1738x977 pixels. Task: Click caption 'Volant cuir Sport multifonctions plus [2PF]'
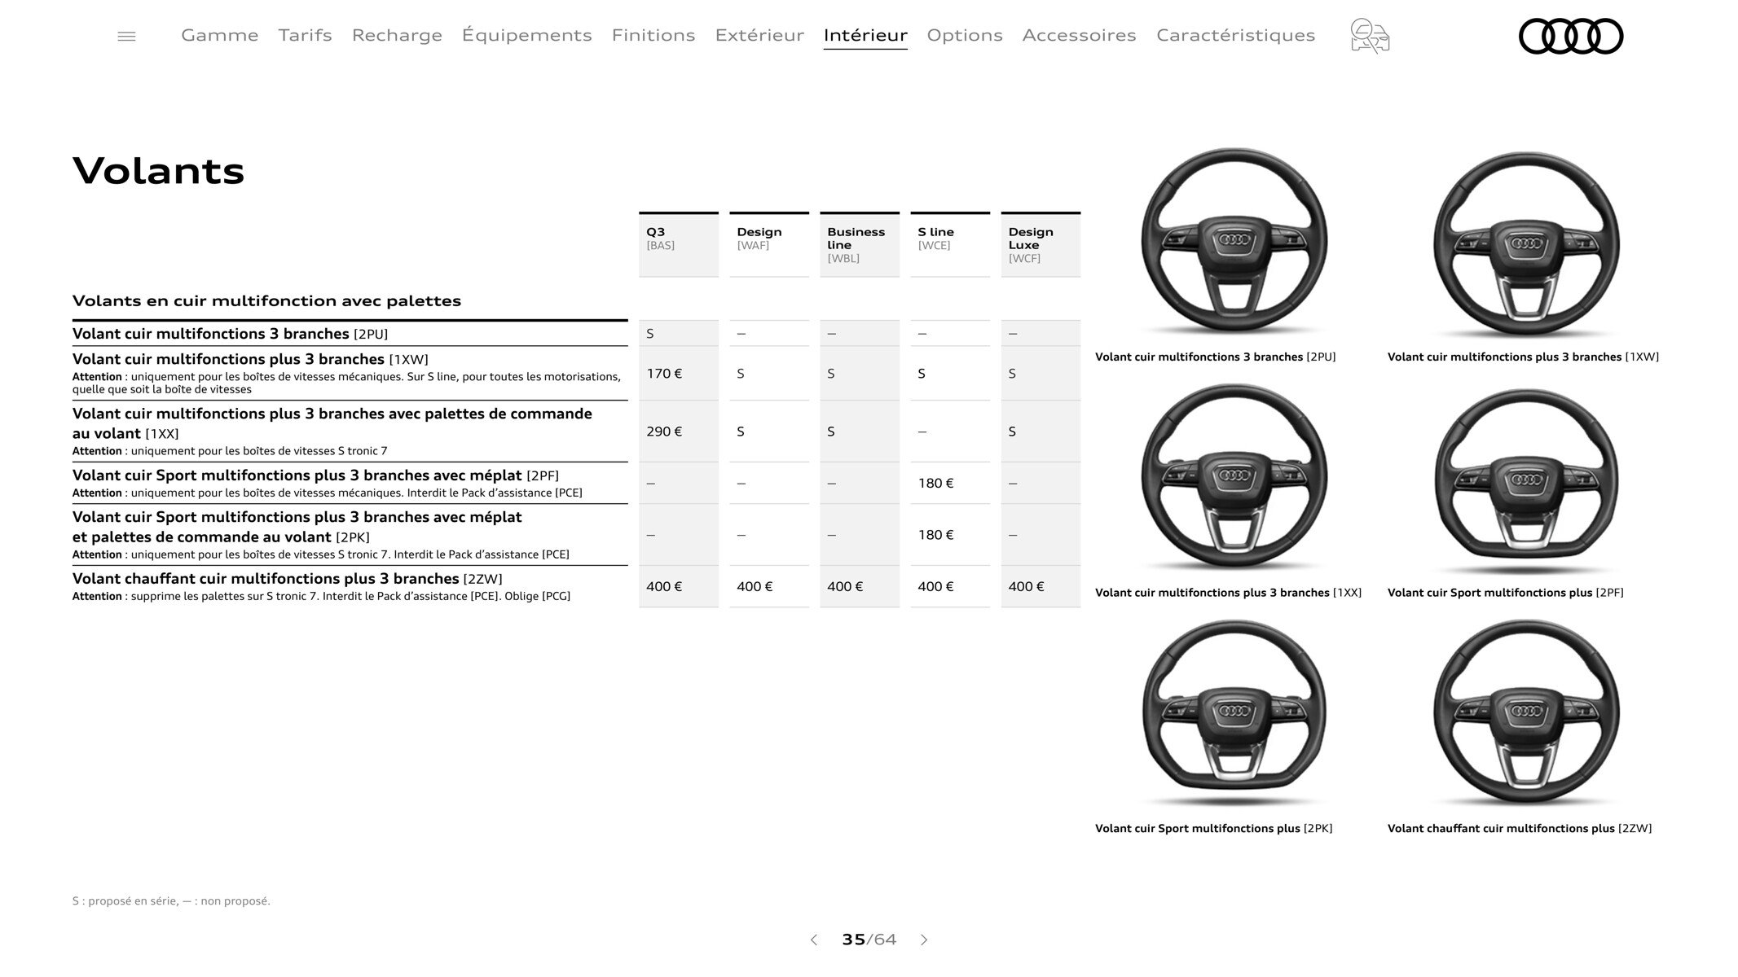click(1505, 593)
